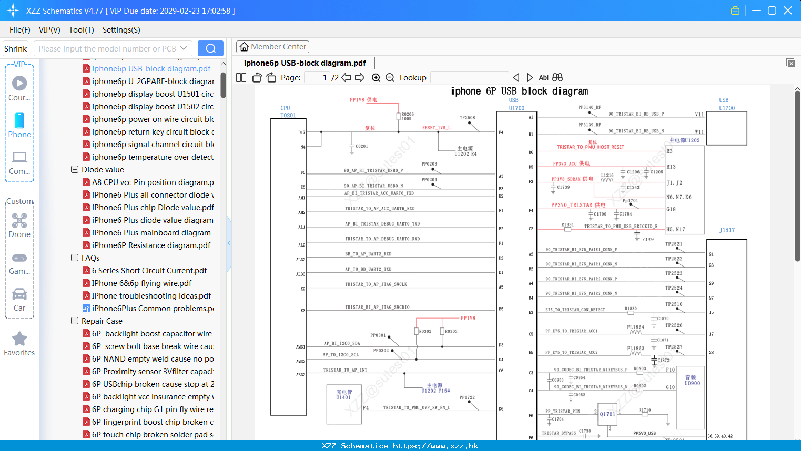Open the Drone category
Viewport: 801px width, 451px height.
tap(19, 225)
